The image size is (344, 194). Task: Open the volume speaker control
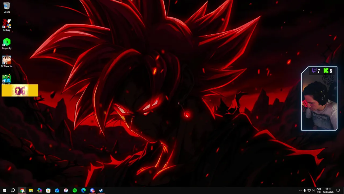click(313, 190)
